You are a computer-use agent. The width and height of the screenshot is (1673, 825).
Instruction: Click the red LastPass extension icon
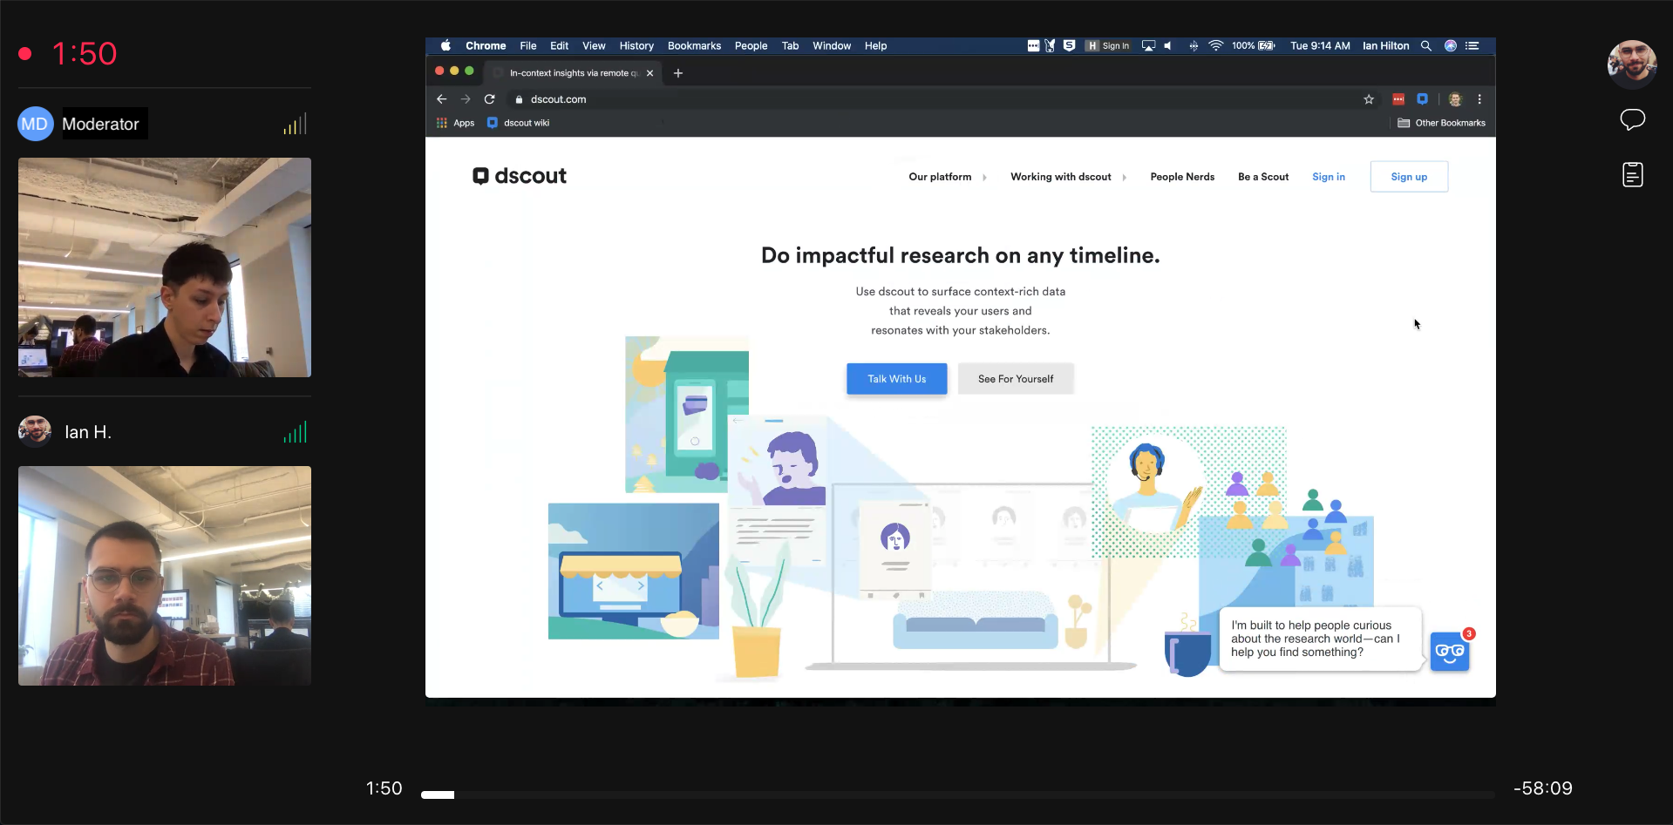pos(1398,99)
